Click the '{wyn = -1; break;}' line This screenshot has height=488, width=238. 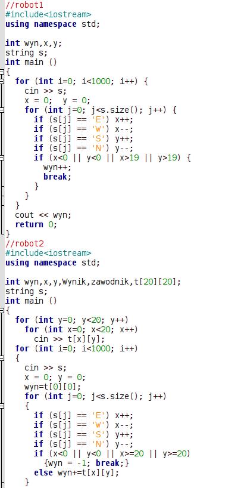pyautogui.click(x=86, y=463)
